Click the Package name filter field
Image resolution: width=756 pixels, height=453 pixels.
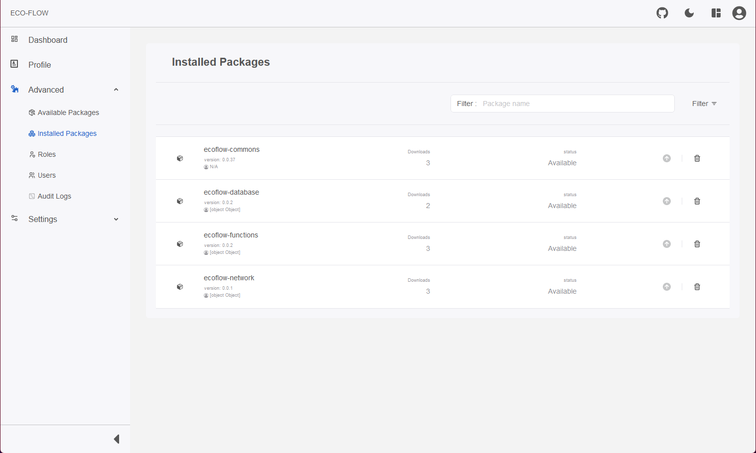point(576,104)
